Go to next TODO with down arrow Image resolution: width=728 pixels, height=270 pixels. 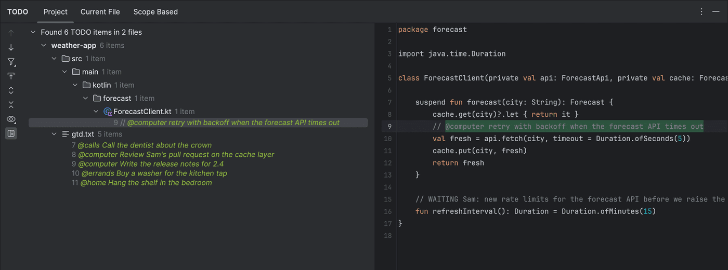(11, 47)
